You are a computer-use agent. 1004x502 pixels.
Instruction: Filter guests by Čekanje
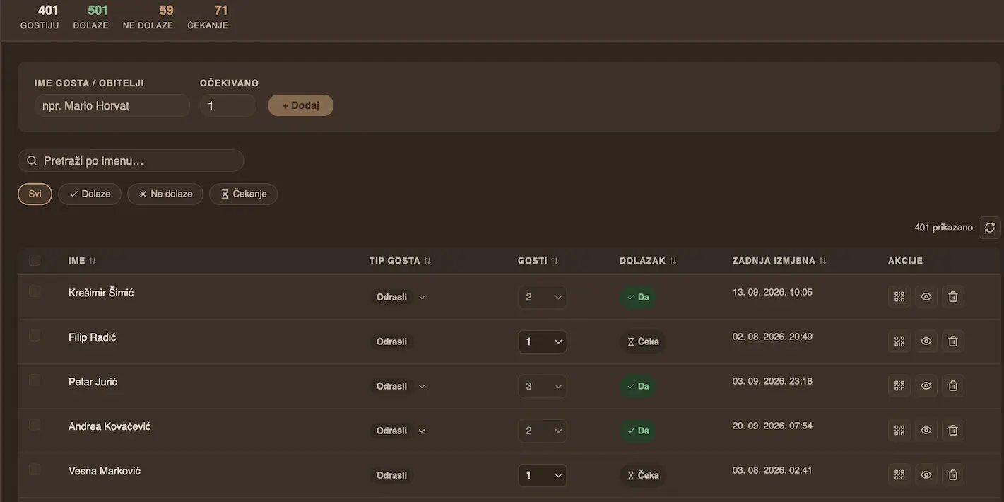pyautogui.click(x=244, y=194)
